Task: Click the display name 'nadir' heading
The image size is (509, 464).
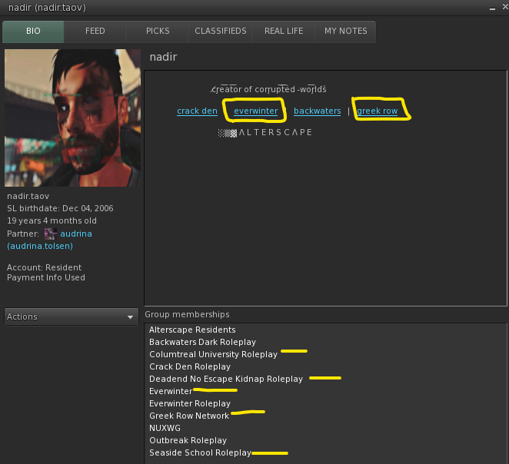Action: click(163, 57)
